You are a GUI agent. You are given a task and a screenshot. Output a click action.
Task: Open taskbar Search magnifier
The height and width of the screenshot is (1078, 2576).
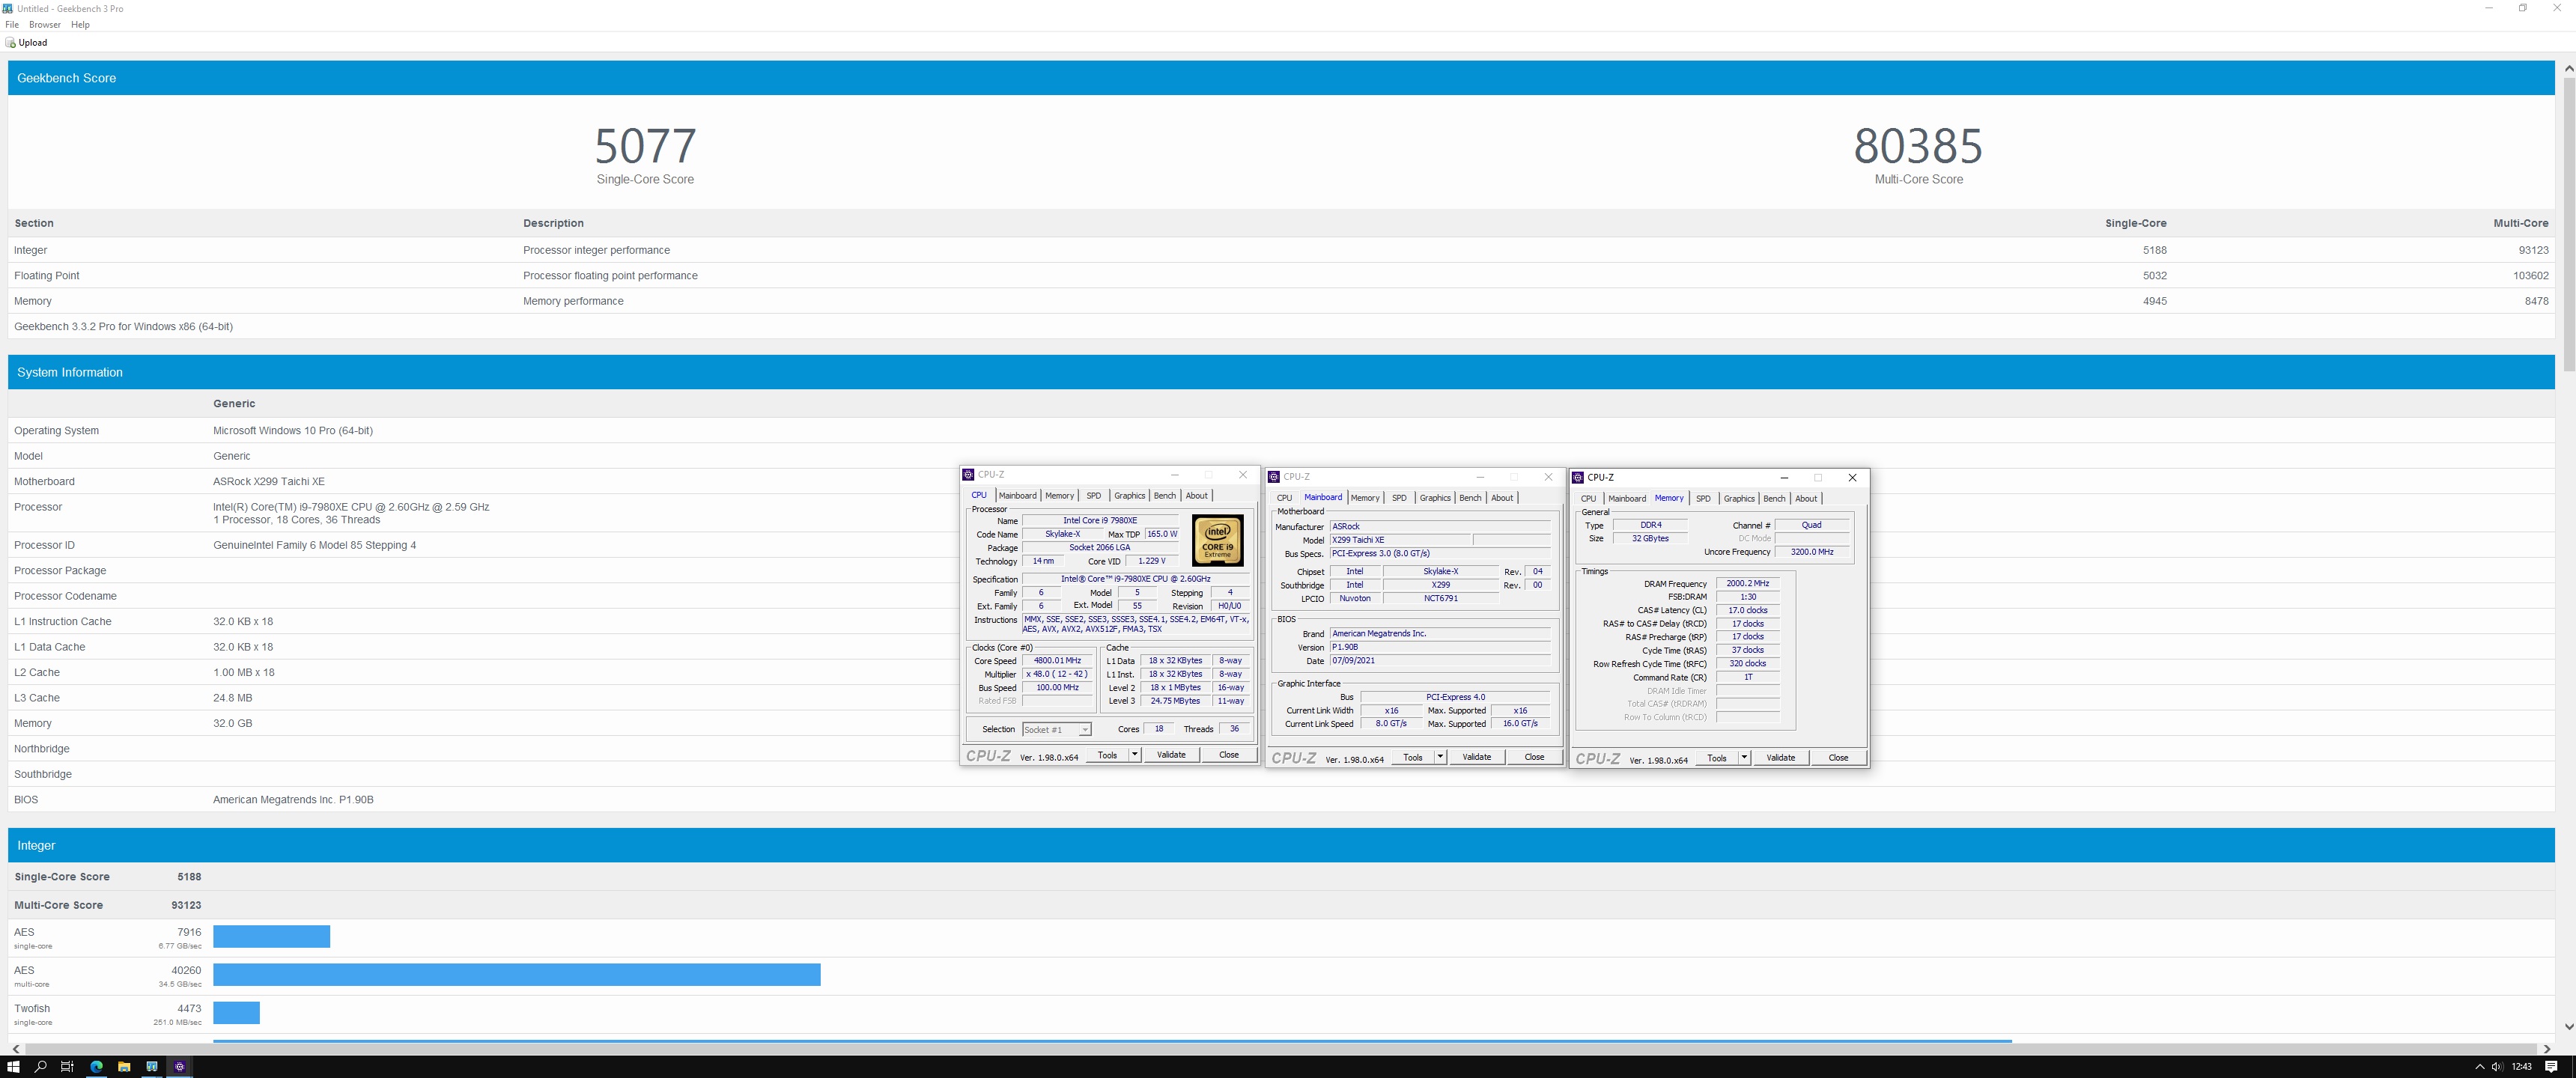click(x=41, y=1067)
